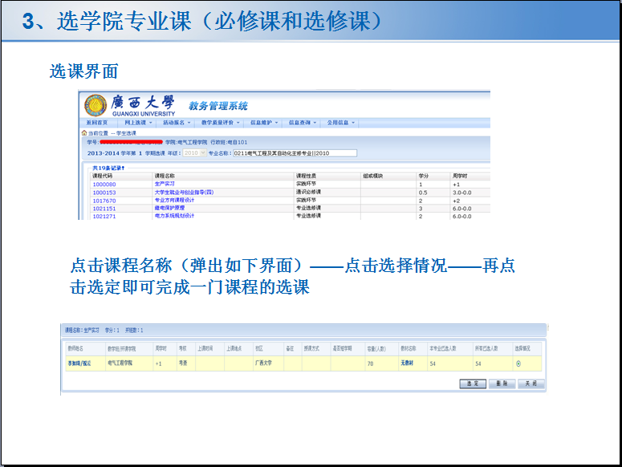Image resolution: width=622 pixels, height=467 pixels.
Task: Click the Guangxi University logo emblem
Action: (x=96, y=105)
